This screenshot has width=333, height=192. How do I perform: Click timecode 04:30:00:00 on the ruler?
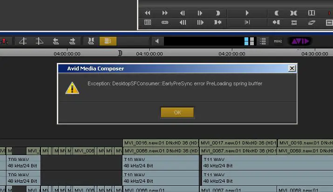[x=315, y=54]
